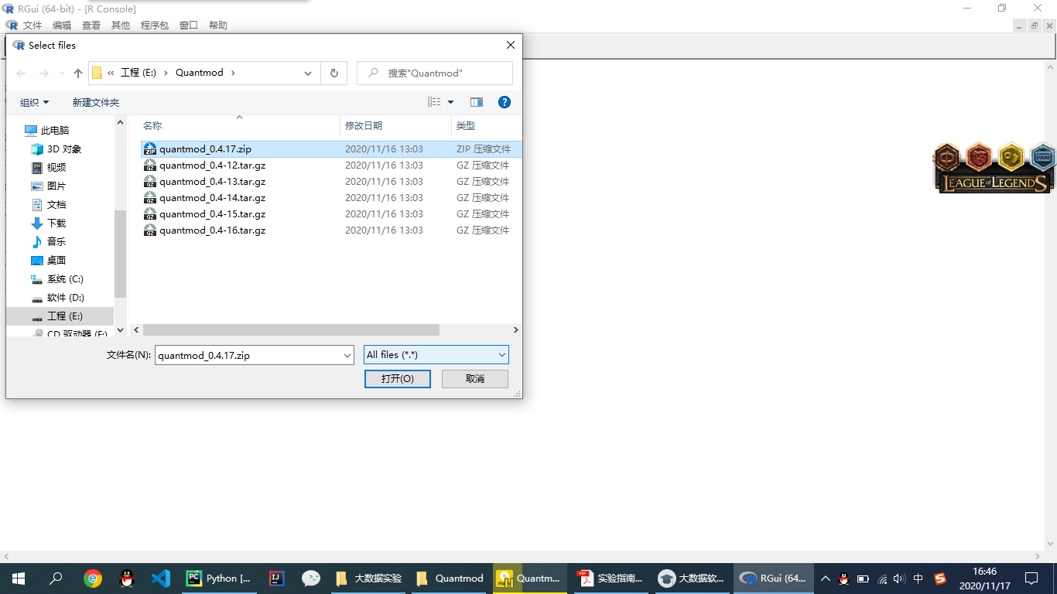Expand address bar history dropdown arrow
The width and height of the screenshot is (1057, 594).
tap(308, 73)
